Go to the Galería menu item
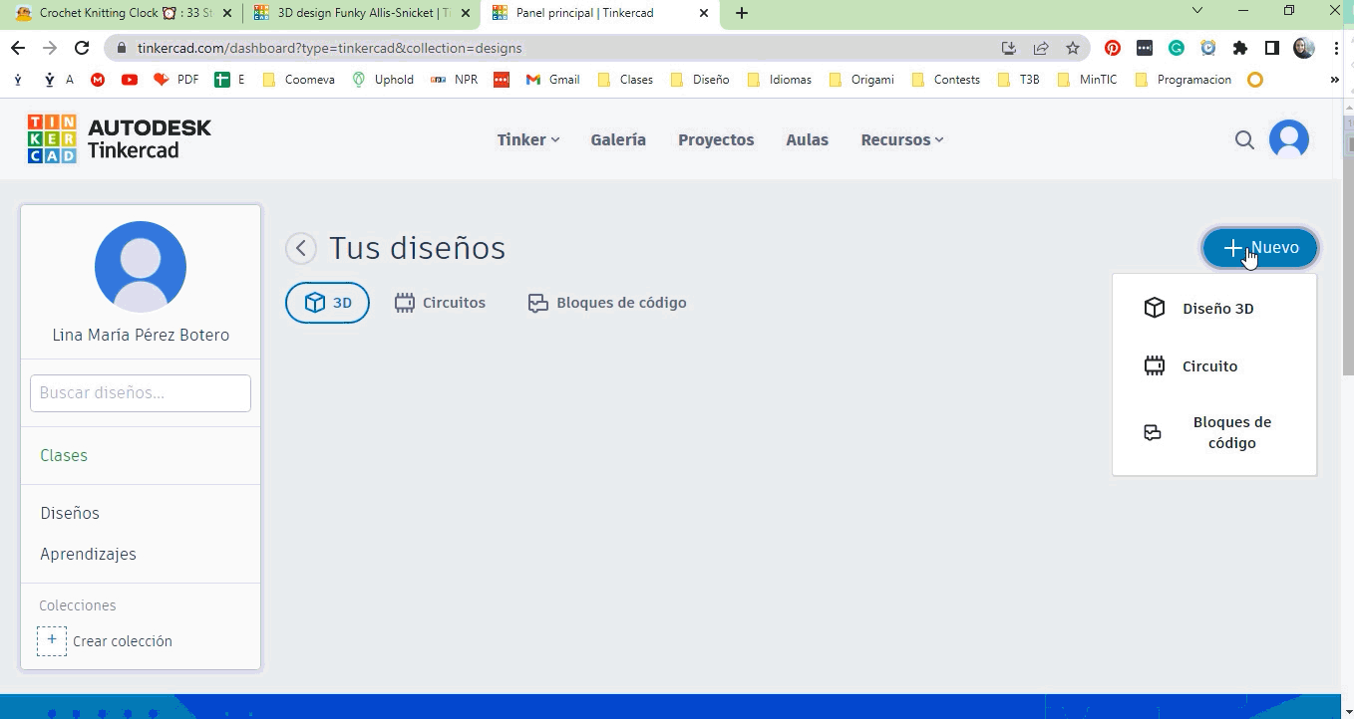Image resolution: width=1354 pixels, height=719 pixels. 618,139
